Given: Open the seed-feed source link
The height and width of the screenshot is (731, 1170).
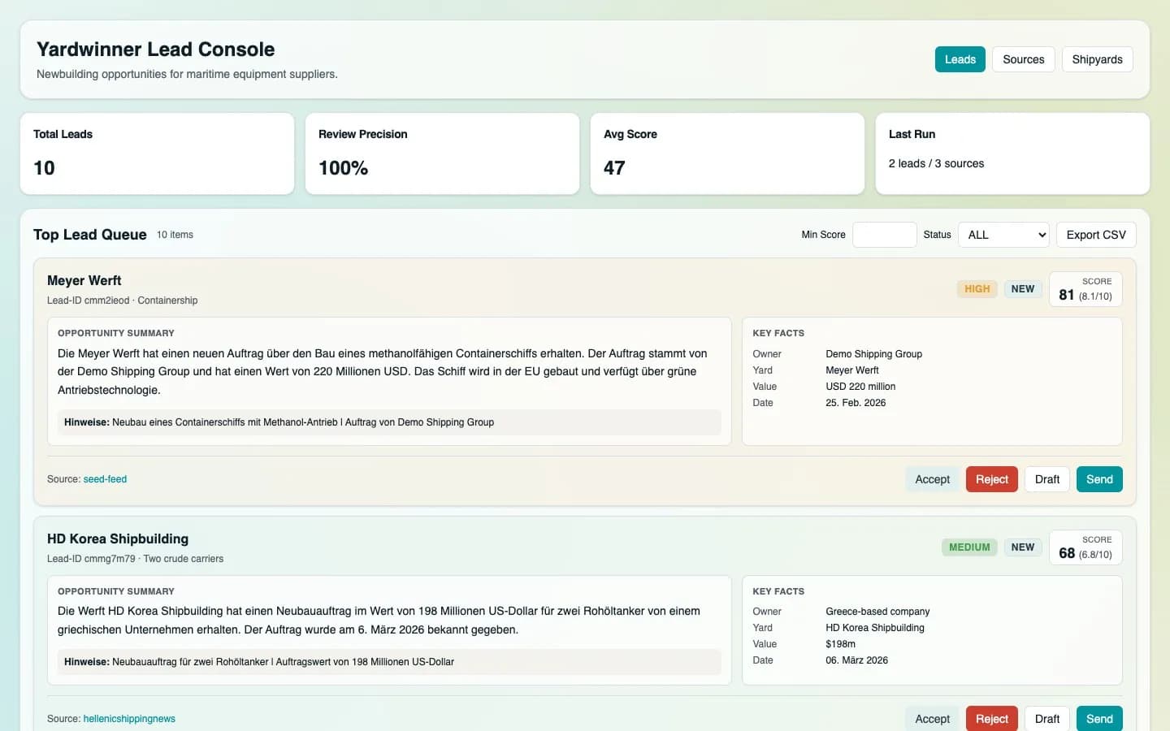Looking at the screenshot, I should pos(105,478).
